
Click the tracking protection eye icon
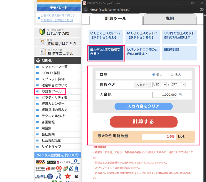[x=201, y=10]
